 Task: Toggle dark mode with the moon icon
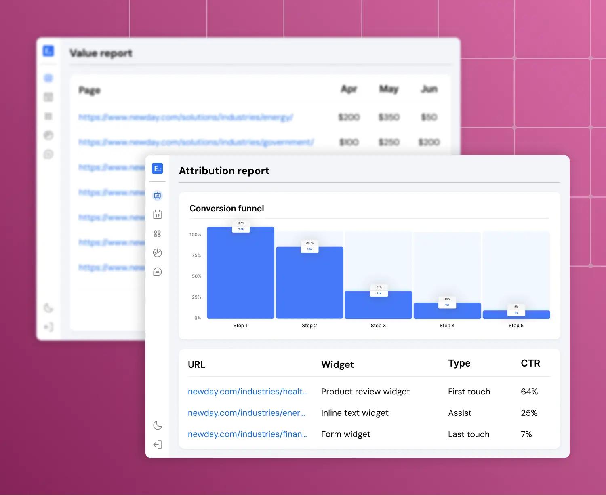pyautogui.click(x=158, y=425)
